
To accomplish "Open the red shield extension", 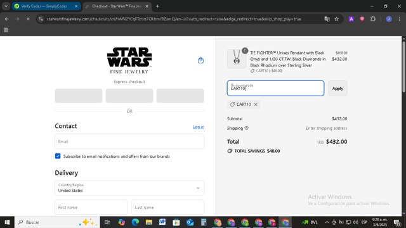I will point(362,19).
